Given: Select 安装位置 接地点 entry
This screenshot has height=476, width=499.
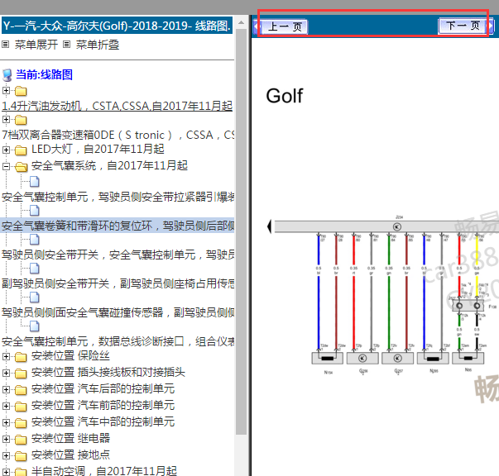Looking at the screenshot, I should click(70, 455).
